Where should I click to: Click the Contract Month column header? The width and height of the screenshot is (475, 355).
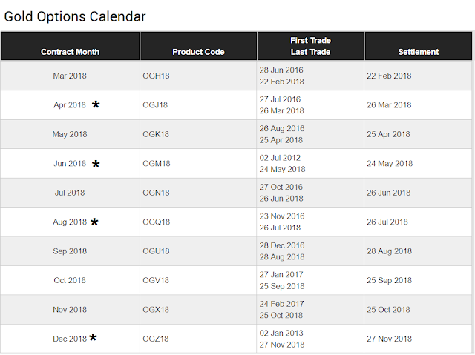tap(70, 52)
